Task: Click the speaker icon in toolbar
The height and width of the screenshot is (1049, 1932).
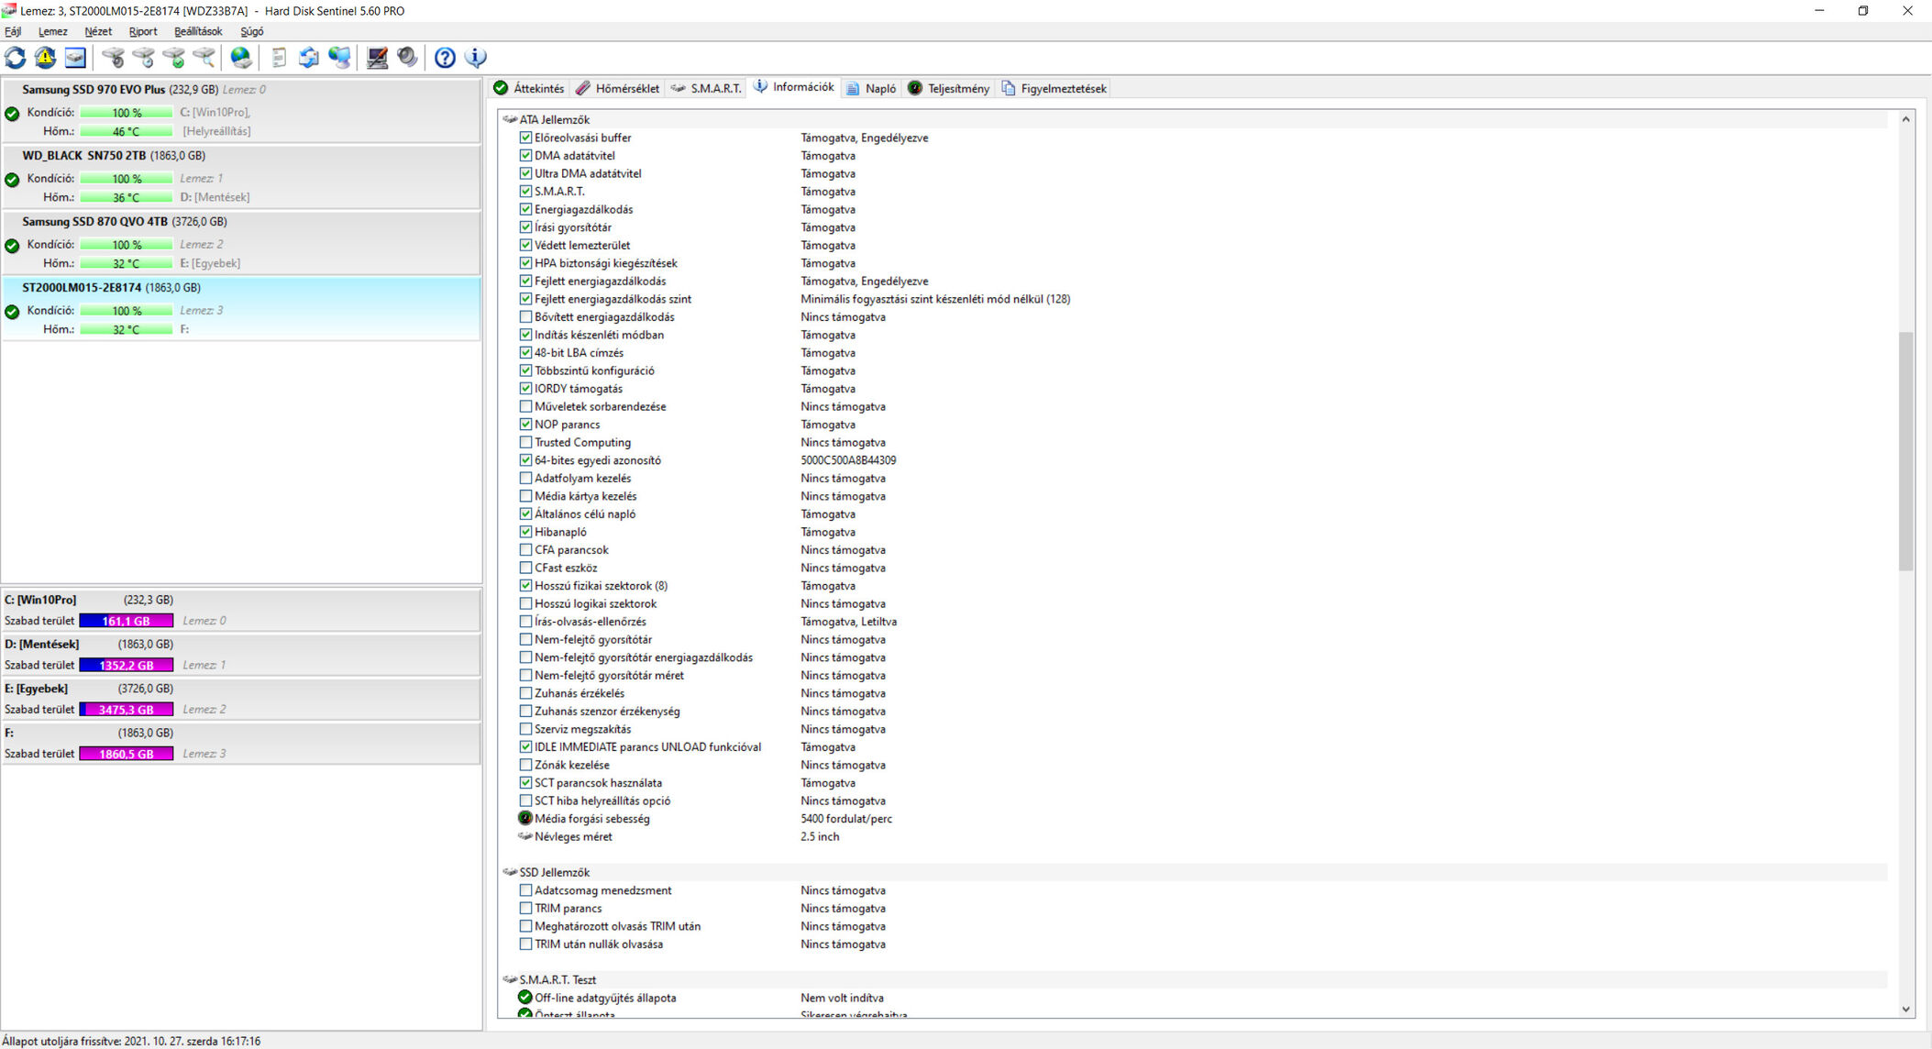Action: [x=407, y=58]
